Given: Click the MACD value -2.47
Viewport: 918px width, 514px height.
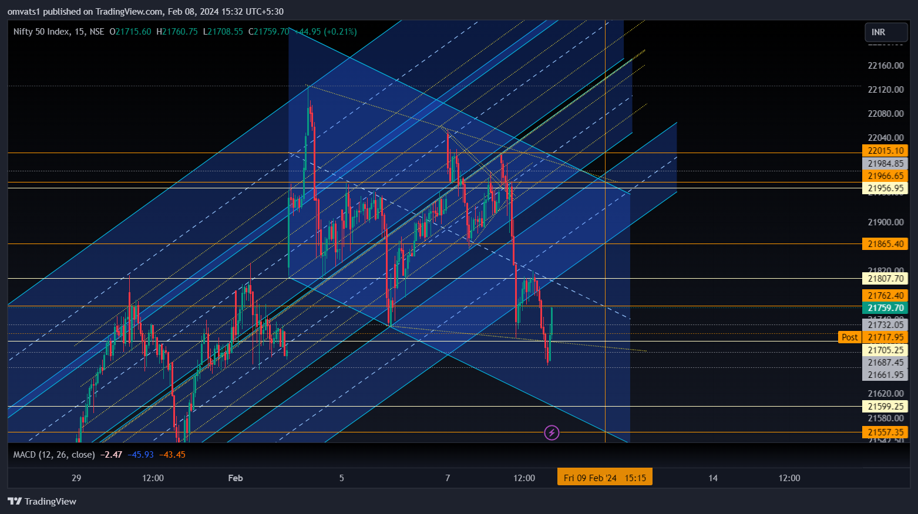Looking at the screenshot, I should 111,455.
